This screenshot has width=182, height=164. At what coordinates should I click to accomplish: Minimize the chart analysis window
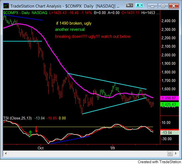152,6
